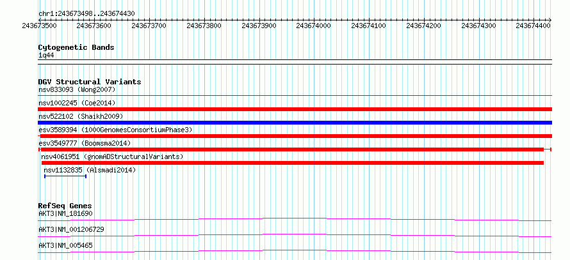The height and width of the screenshot is (260, 570).
Task: Click variant label esv3589394 (1000GenomesConsortiumPhase3)
Action: pos(115,130)
